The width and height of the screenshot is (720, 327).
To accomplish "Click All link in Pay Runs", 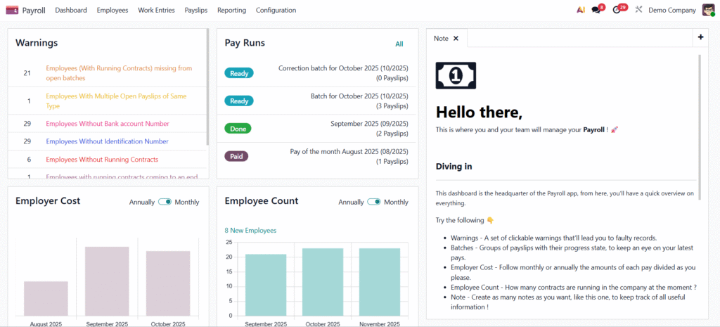I will 399,44.
